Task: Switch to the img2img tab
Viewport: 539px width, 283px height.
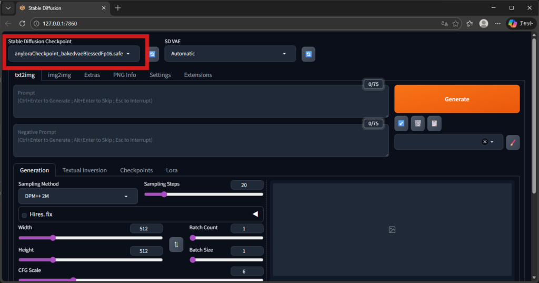Action: (x=59, y=75)
